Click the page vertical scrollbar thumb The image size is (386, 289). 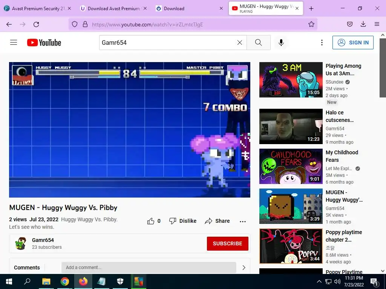(x=383, y=68)
